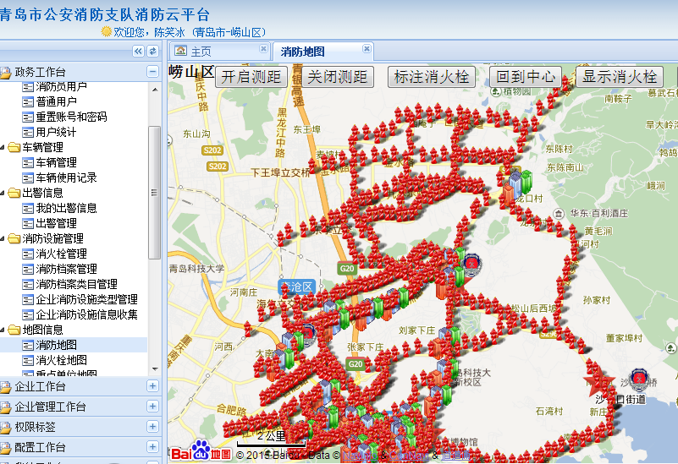Open 我的出警信息 tree item
This screenshot has height=464, width=678.
tap(66, 208)
